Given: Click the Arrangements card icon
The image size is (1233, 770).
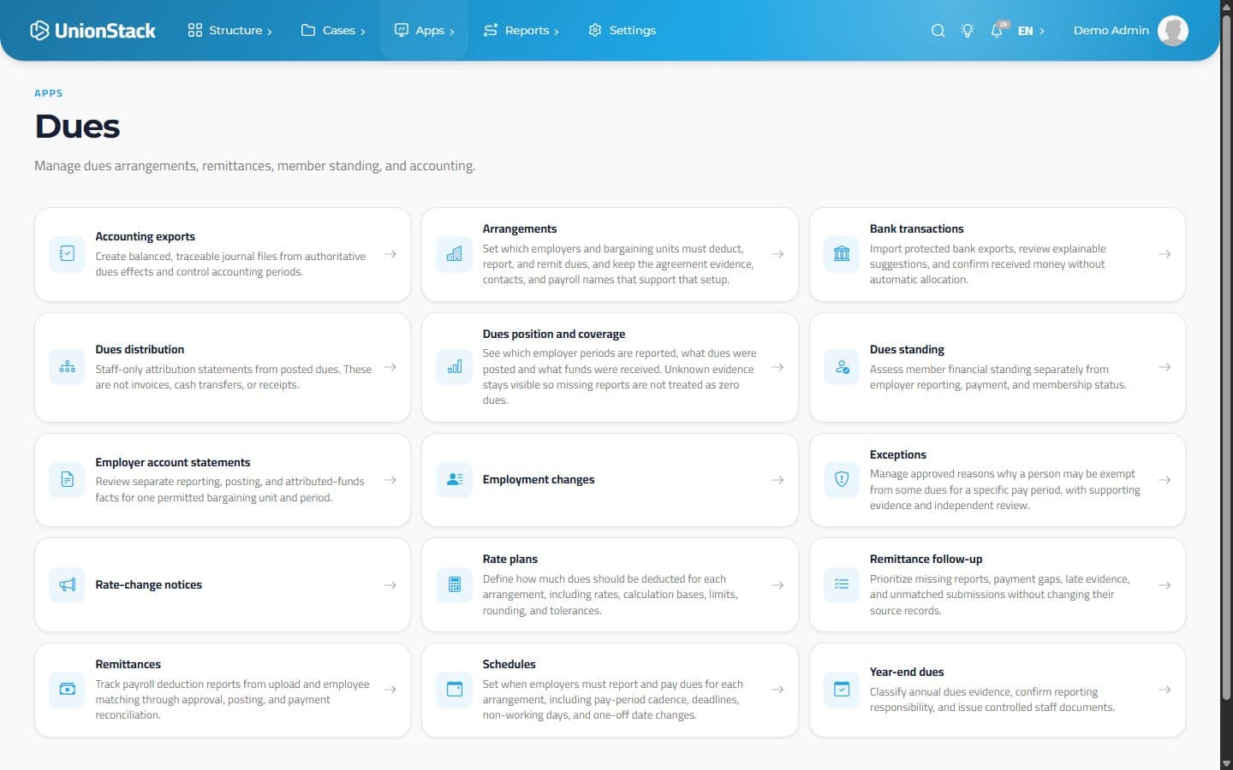Looking at the screenshot, I should tap(455, 254).
